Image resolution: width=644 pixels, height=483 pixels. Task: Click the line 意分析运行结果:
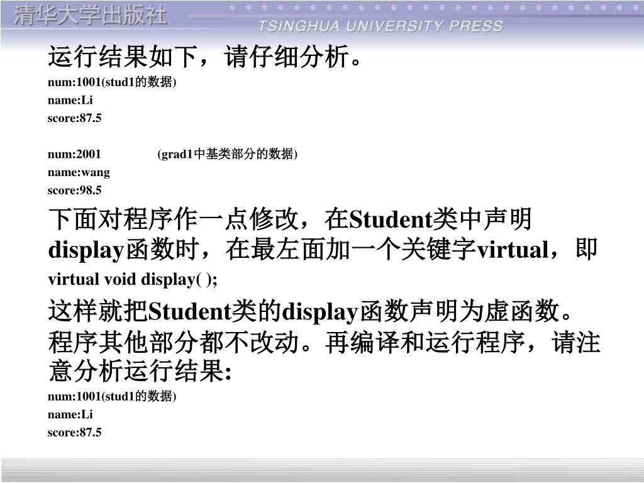pyautogui.click(x=140, y=371)
